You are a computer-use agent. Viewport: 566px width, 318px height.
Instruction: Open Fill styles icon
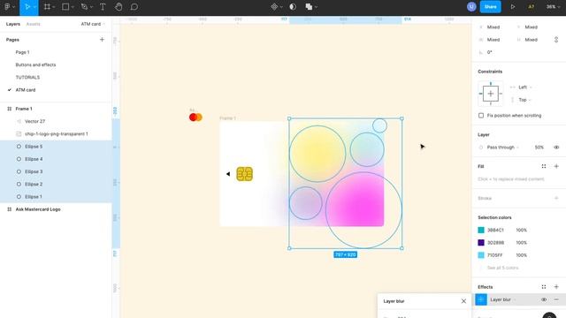[544, 166]
